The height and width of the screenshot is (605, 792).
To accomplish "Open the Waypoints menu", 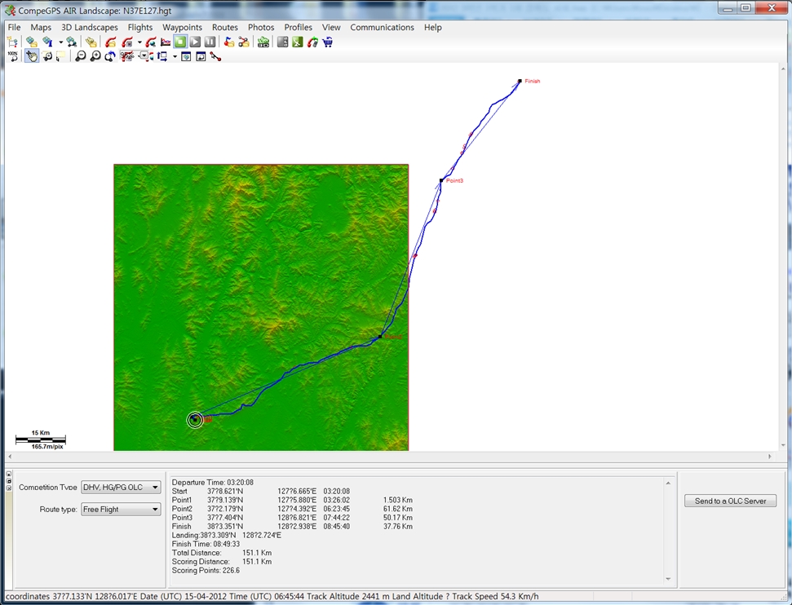I will tap(182, 27).
